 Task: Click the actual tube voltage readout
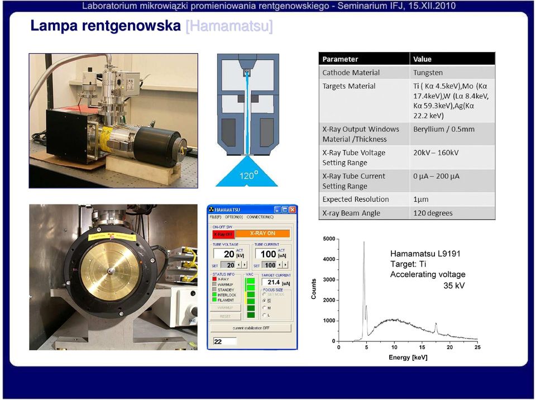pyautogui.click(x=224, y=254)
